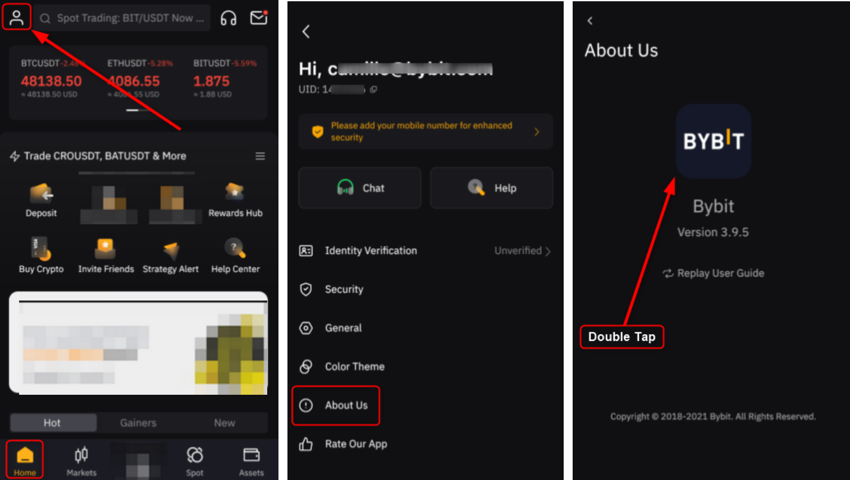The height and width of the screenshot is (480, 850).
Task: Click Replay User Guide link
Action: pos(714,273)
